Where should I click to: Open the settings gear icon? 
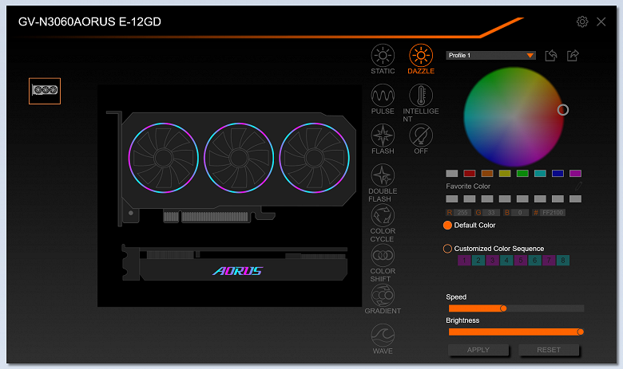click(x=582, y=22)
